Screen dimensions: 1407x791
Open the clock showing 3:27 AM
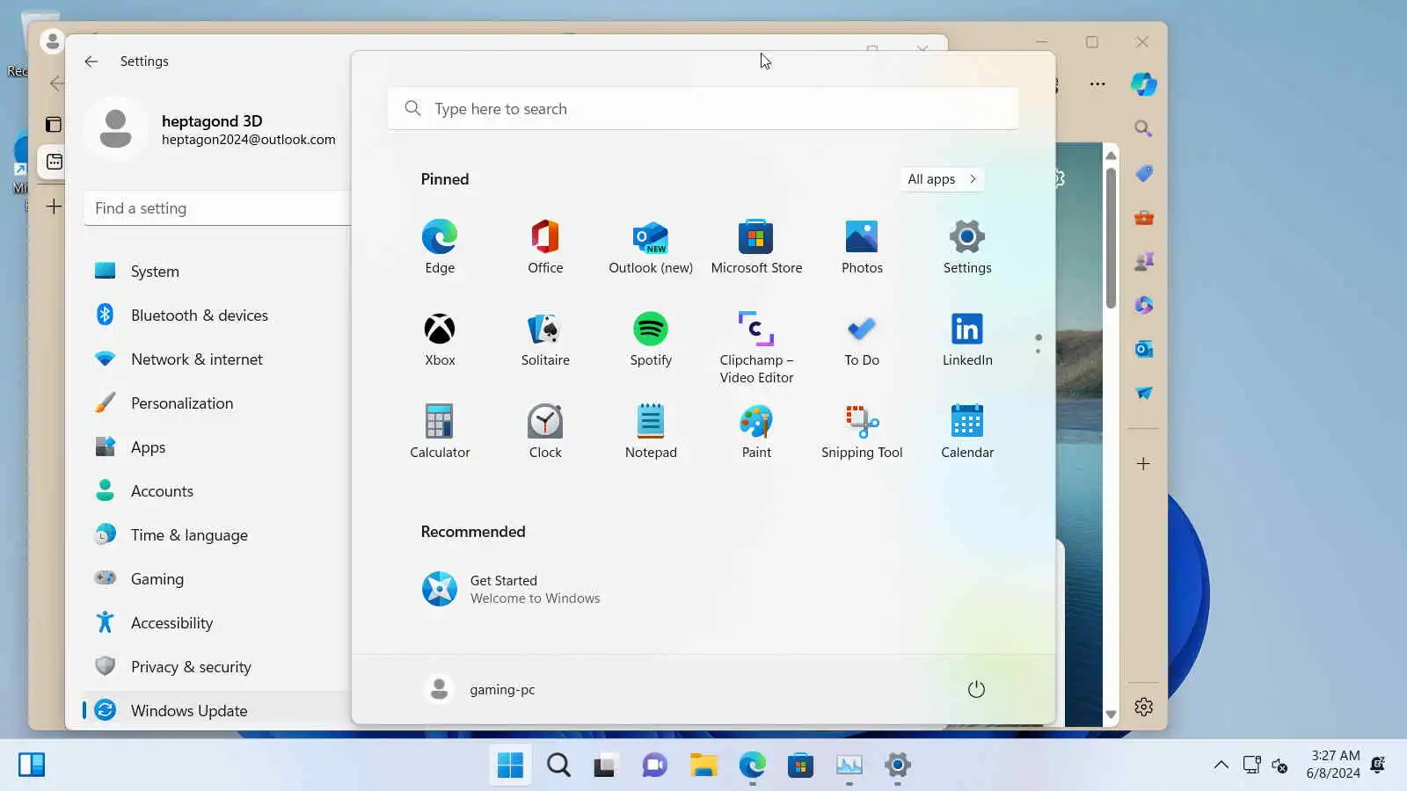coord(1333,765)
